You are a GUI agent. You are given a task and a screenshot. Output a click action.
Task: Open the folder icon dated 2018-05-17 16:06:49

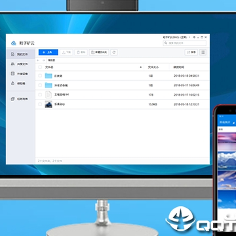49,85
